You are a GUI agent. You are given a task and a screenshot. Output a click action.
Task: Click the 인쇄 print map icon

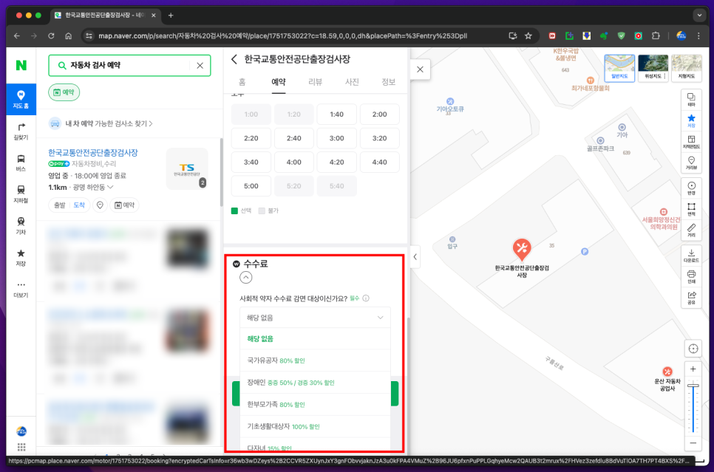pos(691,276)
